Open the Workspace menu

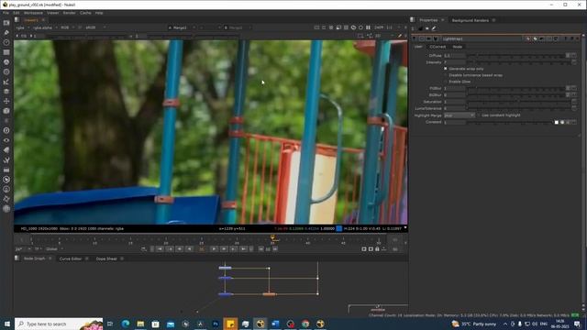point(33,13)
